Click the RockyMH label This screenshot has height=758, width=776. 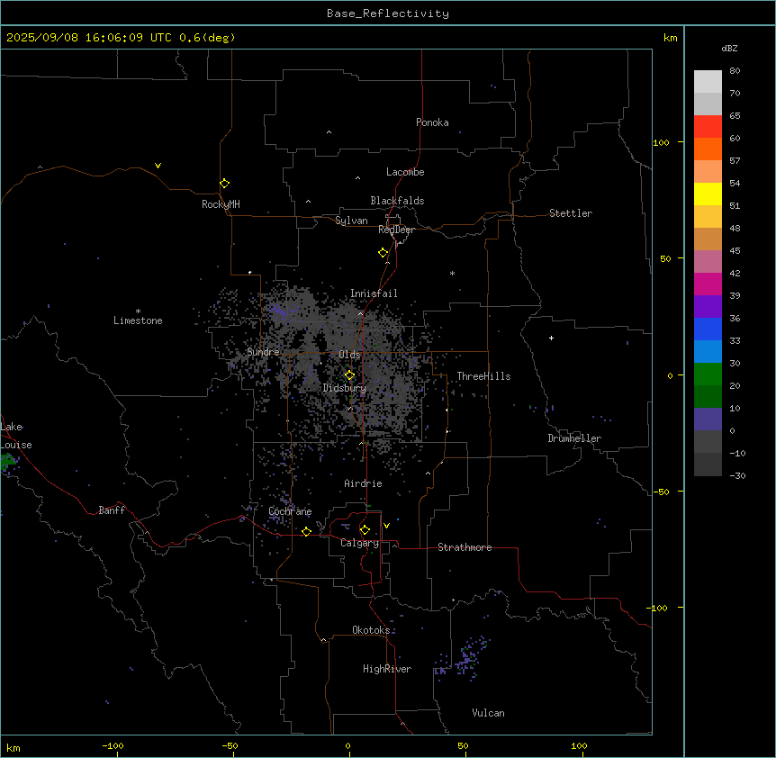pos(221,204)
